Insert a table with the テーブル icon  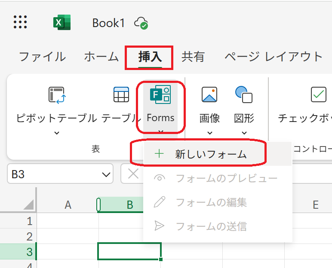point(121,95)
